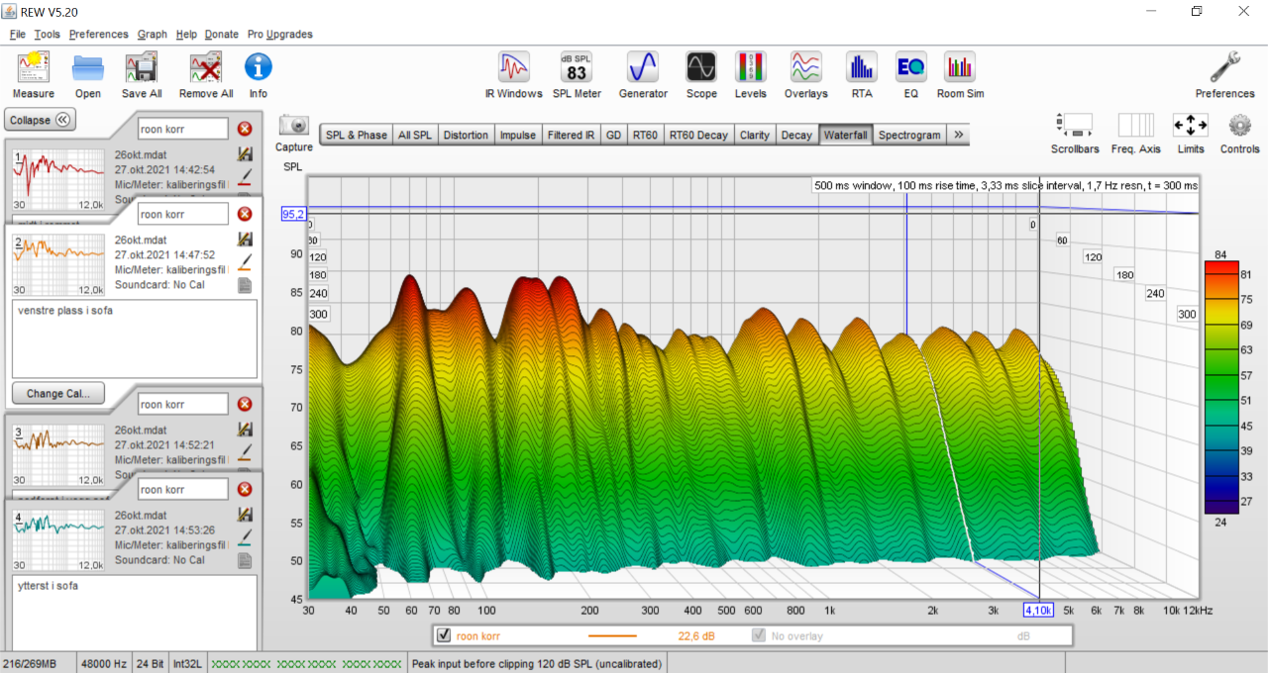Open the Preferences menu
Screen dimensions: 1268x673
(98, 34)
